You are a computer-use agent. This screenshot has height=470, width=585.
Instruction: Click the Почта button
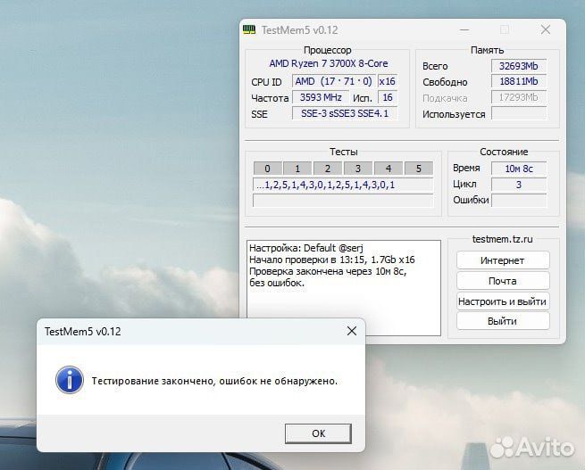tap(503, 281)
